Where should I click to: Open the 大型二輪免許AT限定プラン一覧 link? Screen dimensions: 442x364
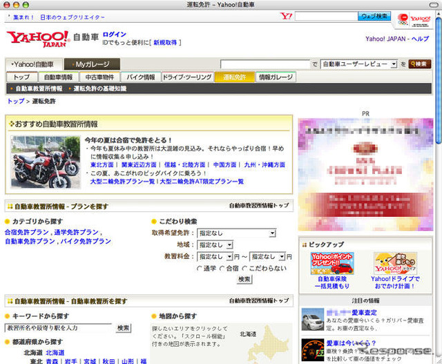click(202, 181)
